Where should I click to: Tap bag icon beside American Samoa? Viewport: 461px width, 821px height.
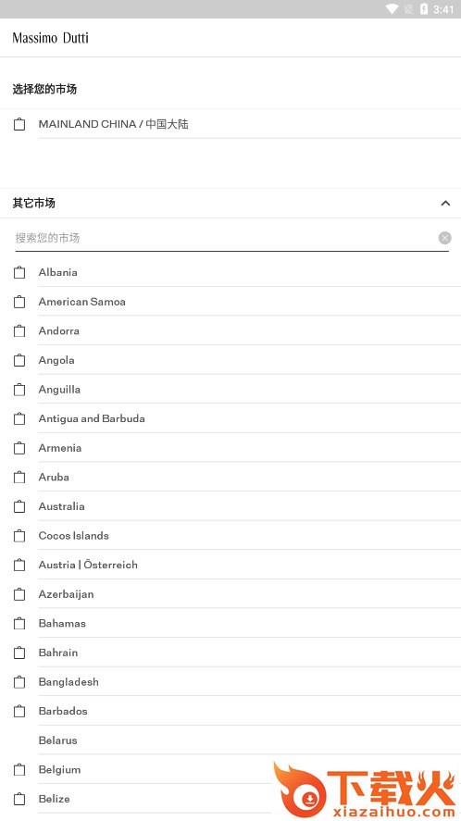pos(19,302)
